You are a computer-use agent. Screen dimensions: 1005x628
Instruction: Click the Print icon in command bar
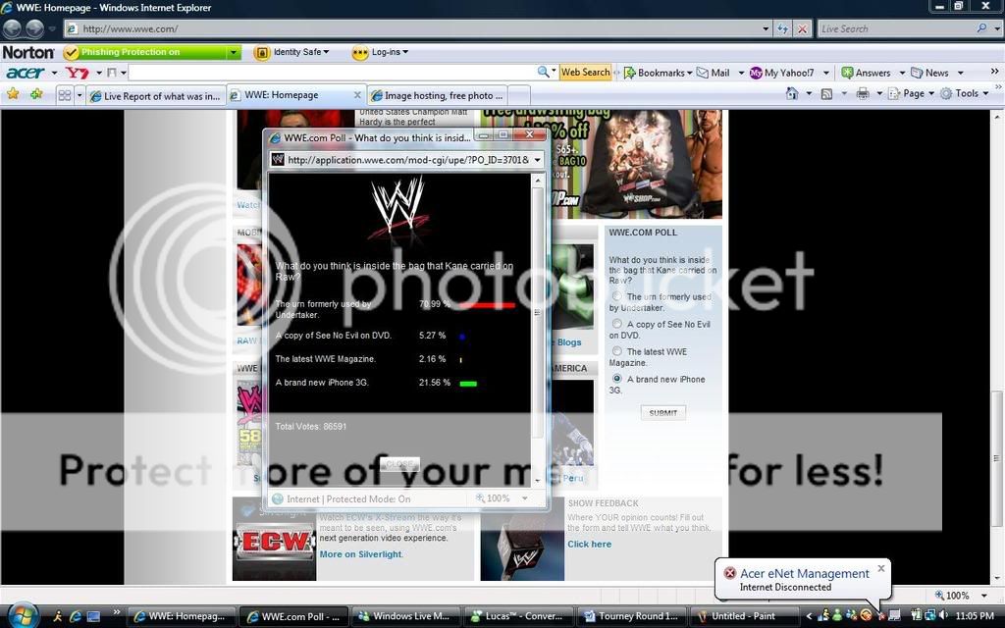[x=862, y=94]
